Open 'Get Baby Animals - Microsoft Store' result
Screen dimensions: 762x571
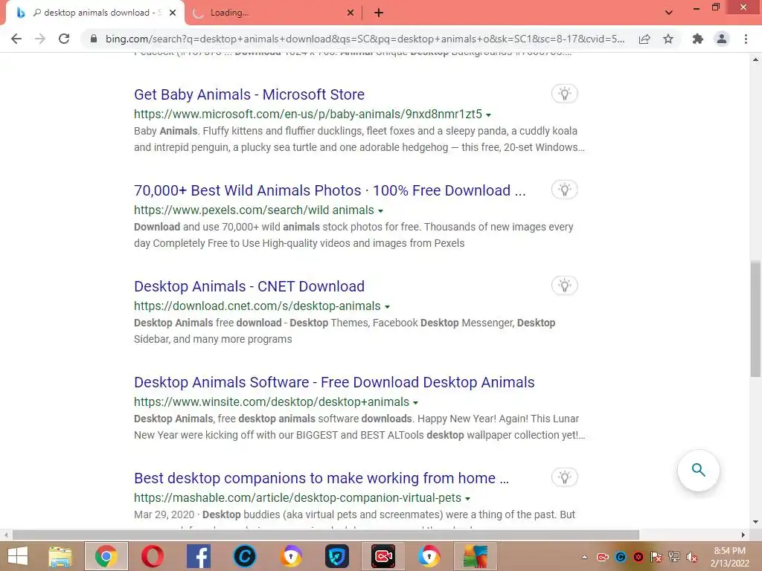pos(249,94)
